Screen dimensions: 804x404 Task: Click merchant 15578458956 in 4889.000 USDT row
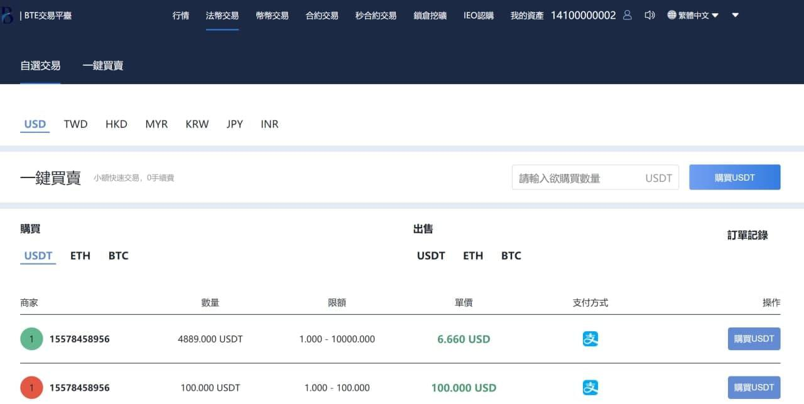click(80, 339)
